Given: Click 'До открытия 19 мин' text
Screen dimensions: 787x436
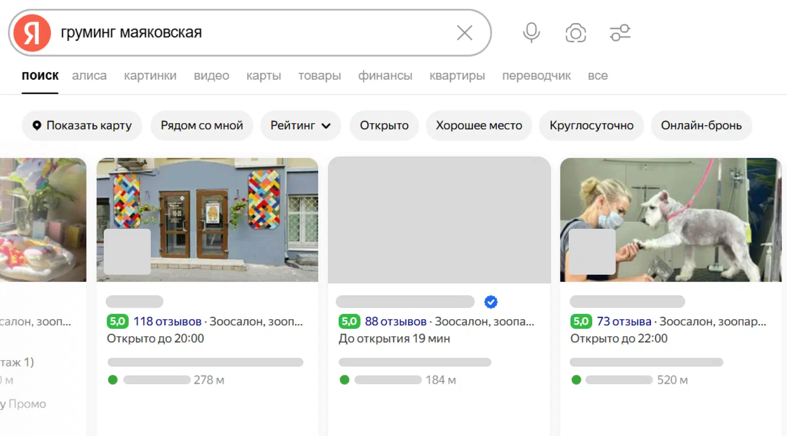Looking at the screenshot, I should click(394, 339).
